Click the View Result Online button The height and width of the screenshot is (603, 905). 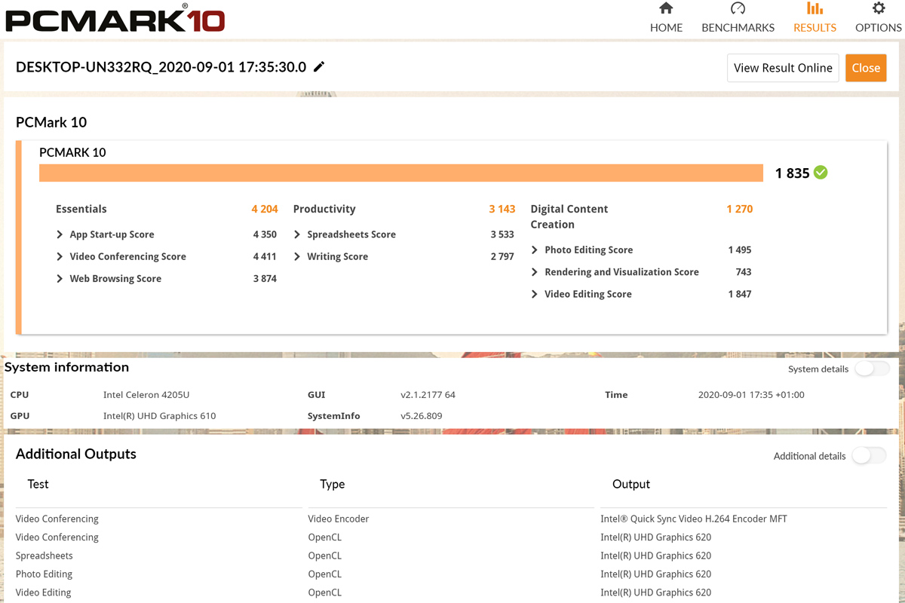click(783, 68)
